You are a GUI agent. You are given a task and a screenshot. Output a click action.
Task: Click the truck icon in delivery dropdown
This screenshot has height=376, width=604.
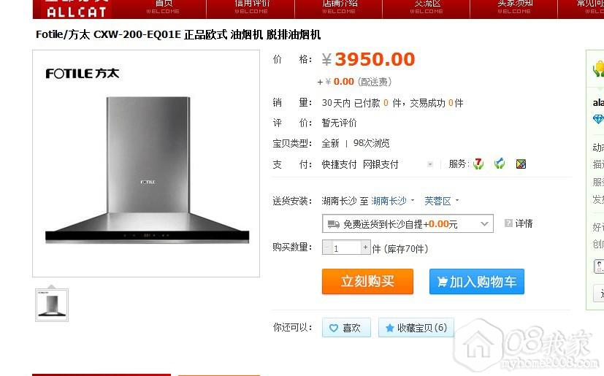(x=333, y=224)
